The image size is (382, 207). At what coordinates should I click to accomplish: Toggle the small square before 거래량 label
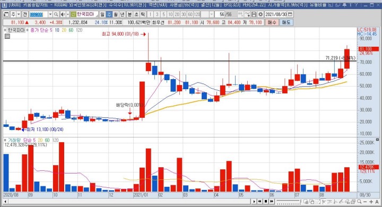click(x=5, y=140)
